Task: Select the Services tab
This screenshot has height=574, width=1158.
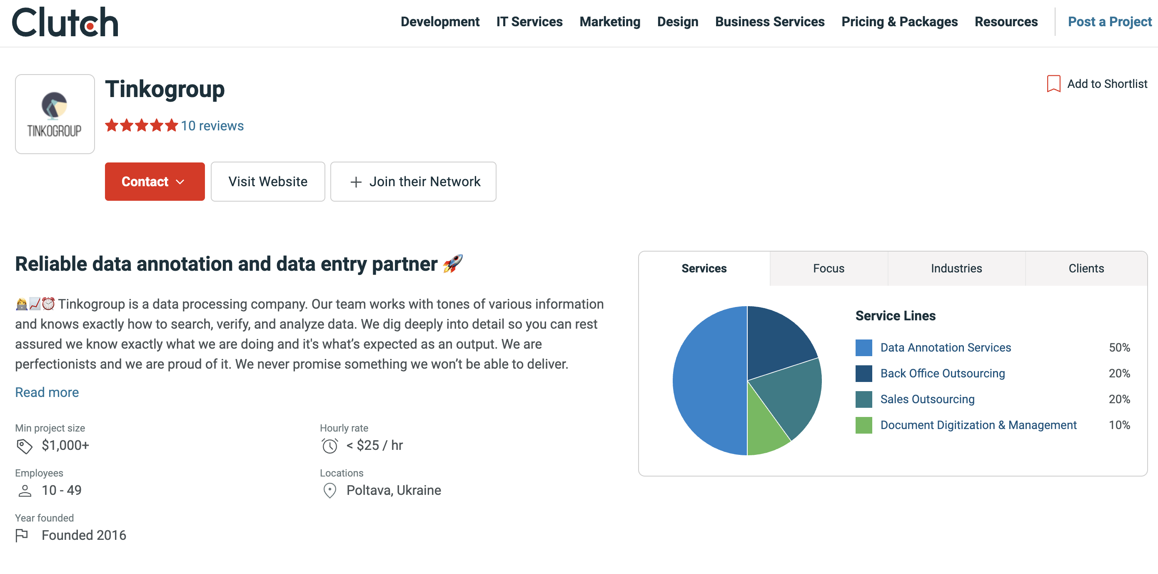Action: point(704,268)
